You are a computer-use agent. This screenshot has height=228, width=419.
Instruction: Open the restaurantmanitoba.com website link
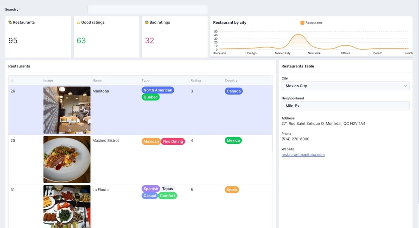[x=303, y=154]
